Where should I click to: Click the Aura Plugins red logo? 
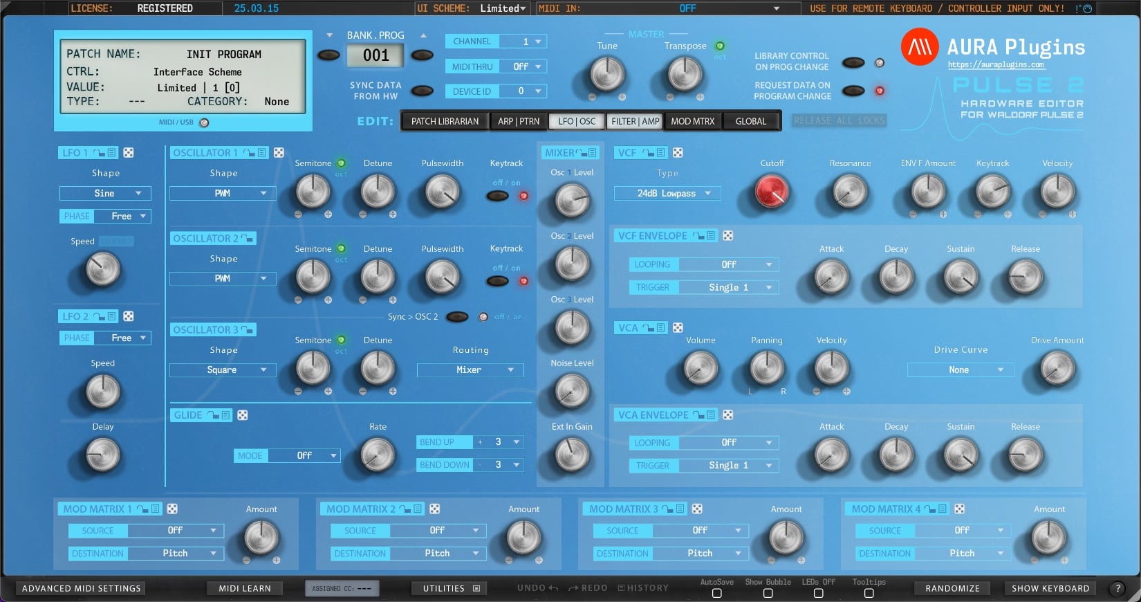(920, 47)
